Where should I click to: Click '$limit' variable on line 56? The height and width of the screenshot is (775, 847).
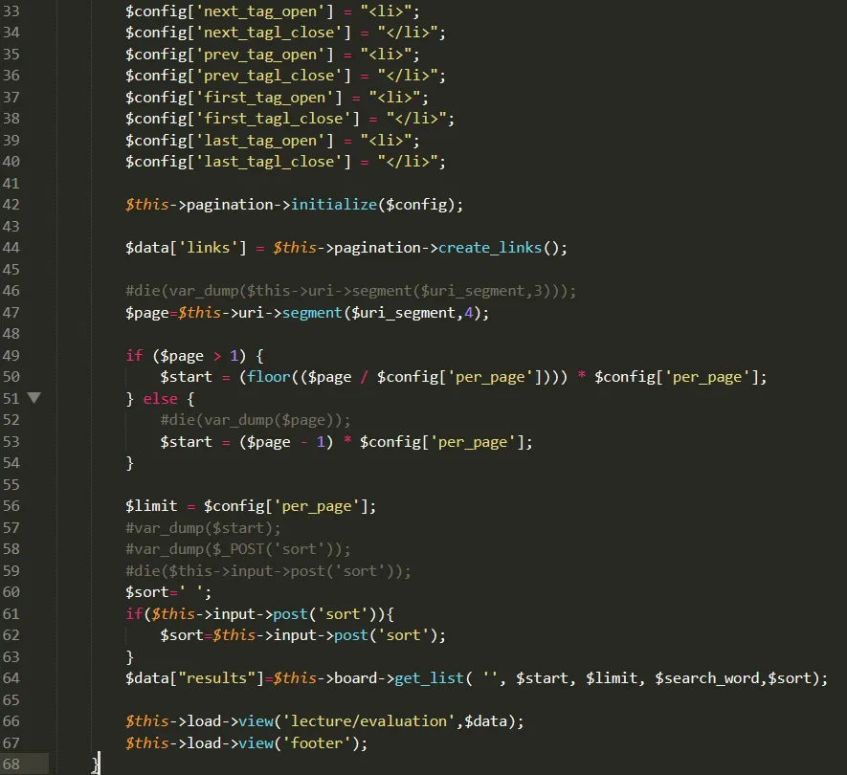click(151, 506)
